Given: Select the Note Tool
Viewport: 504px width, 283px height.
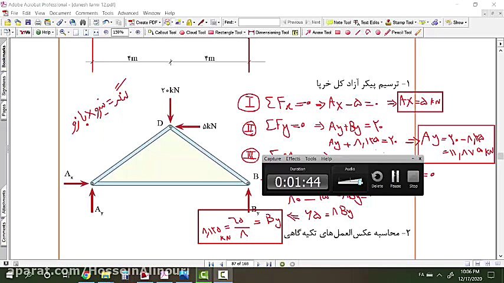Looking at the screenshot, I should [339, 22].
